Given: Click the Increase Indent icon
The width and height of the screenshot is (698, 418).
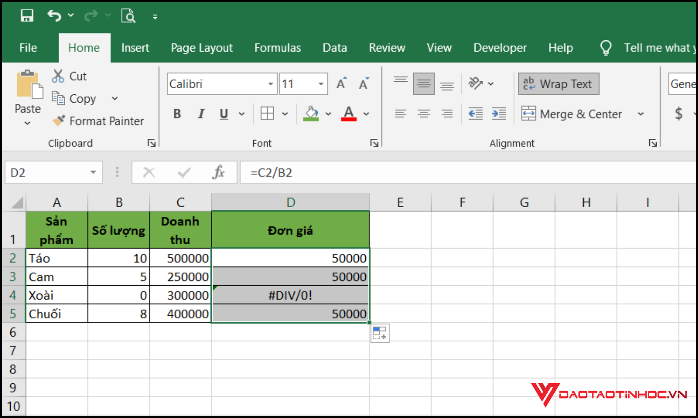Looking at the screenshot, I should [499, 113].
